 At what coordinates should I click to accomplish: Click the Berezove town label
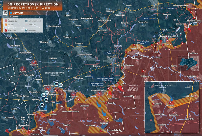(104, 123)
